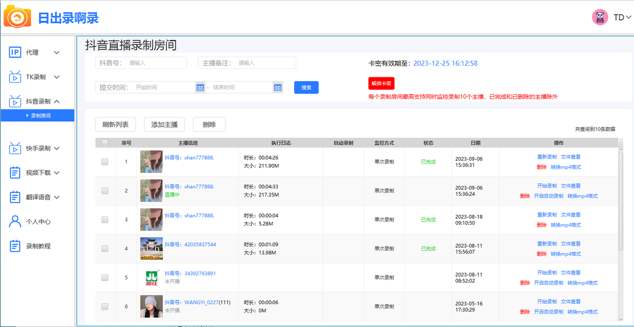
Task: Click 文件查看 link in row 1
Action: (571, 157)
